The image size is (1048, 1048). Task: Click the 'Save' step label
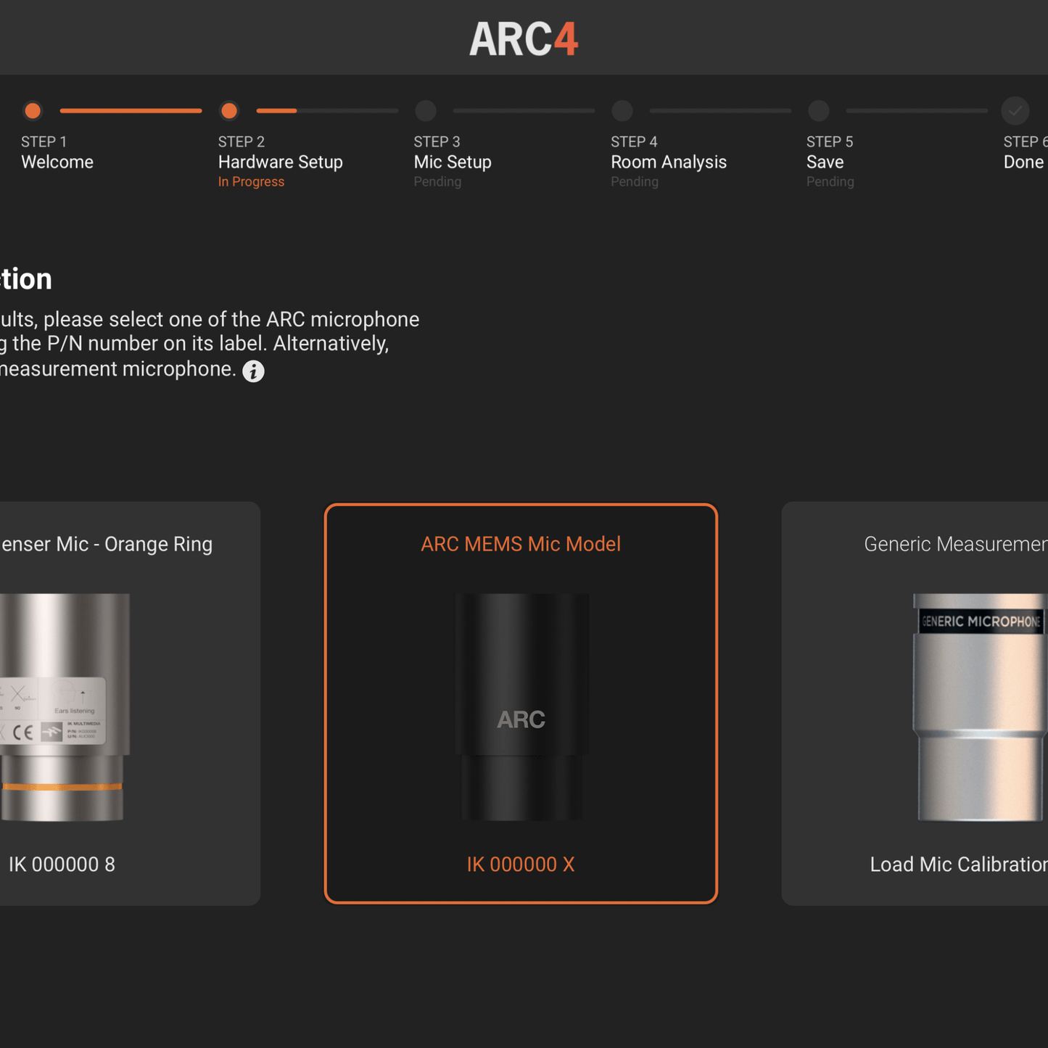[x=825, y=162]
